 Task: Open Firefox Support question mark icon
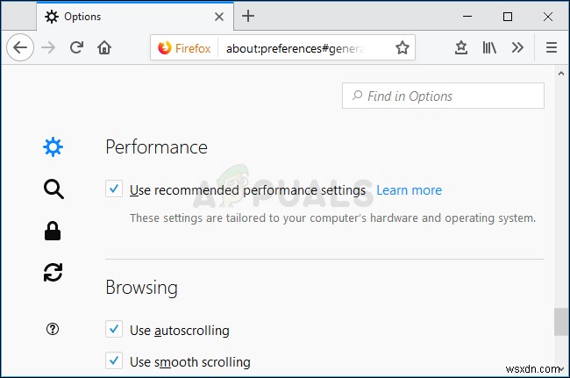click(53, 330)
